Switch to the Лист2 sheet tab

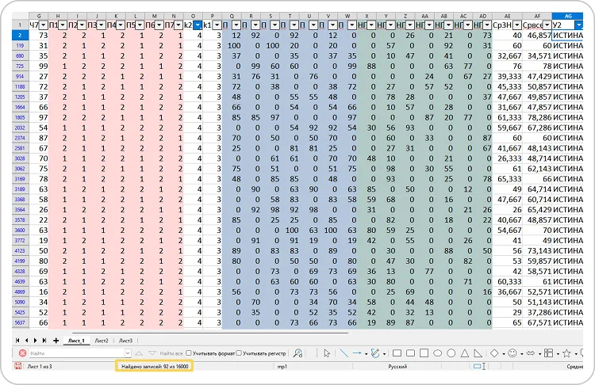tap(102, 341)
